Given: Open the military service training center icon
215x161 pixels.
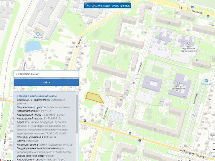Looking at the screenshot, I should click(188, 43).
